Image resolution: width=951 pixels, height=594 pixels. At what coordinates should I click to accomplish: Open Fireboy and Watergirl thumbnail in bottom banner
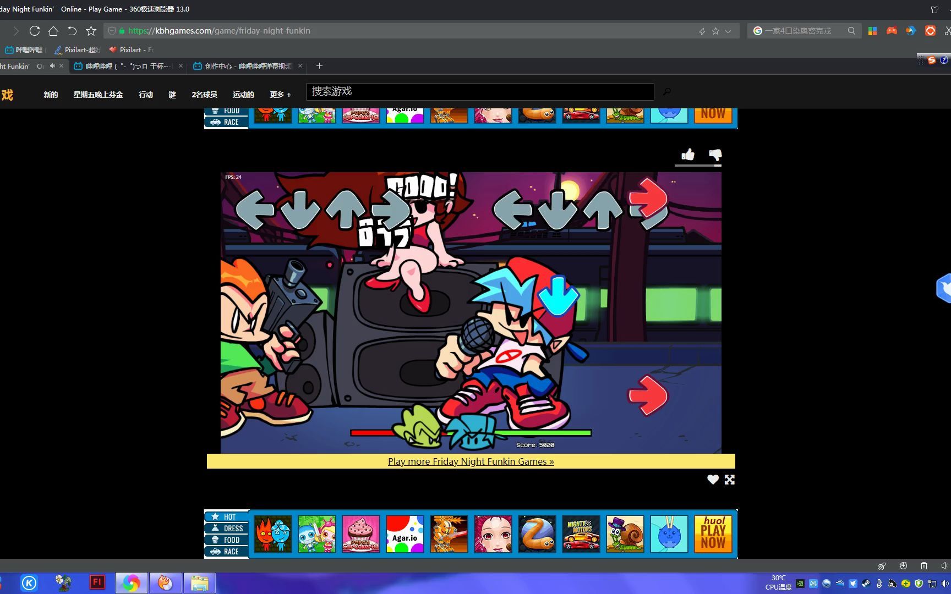pos(273,533)
